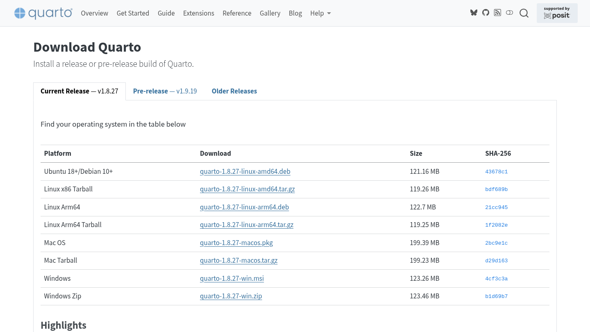This screenshot has height=332, width=590.
Task: Download quarto-1.8.27-win.msi installer
Action: (x=231, y=278)
